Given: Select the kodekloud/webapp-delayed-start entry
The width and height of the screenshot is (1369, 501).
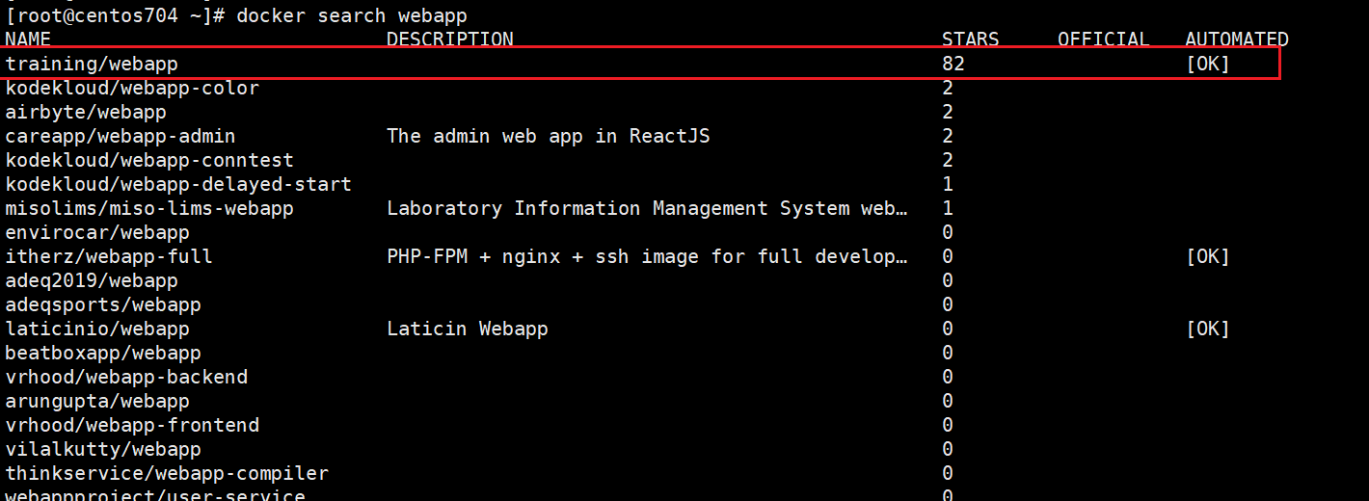Looking at the screenshot, I should pos(178,185).
